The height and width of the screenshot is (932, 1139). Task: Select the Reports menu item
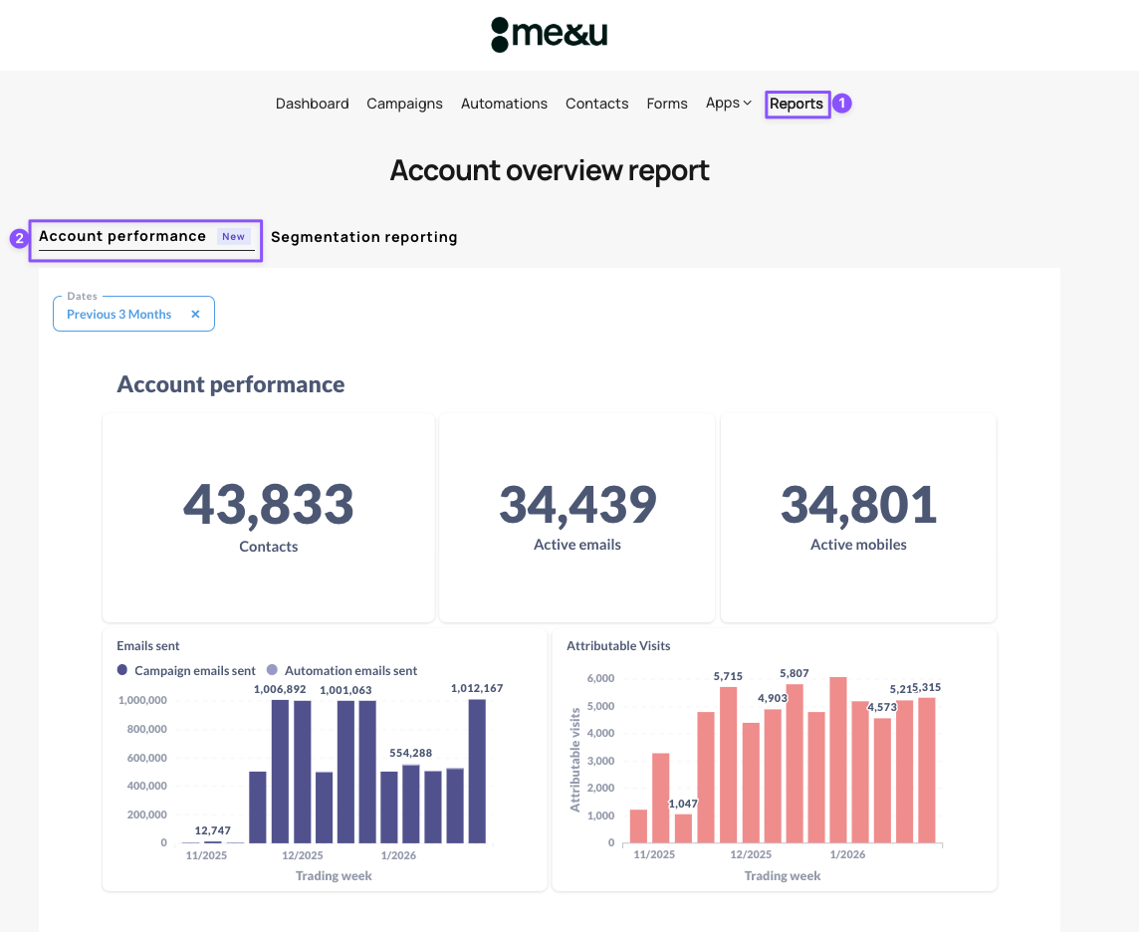[797, 104]
